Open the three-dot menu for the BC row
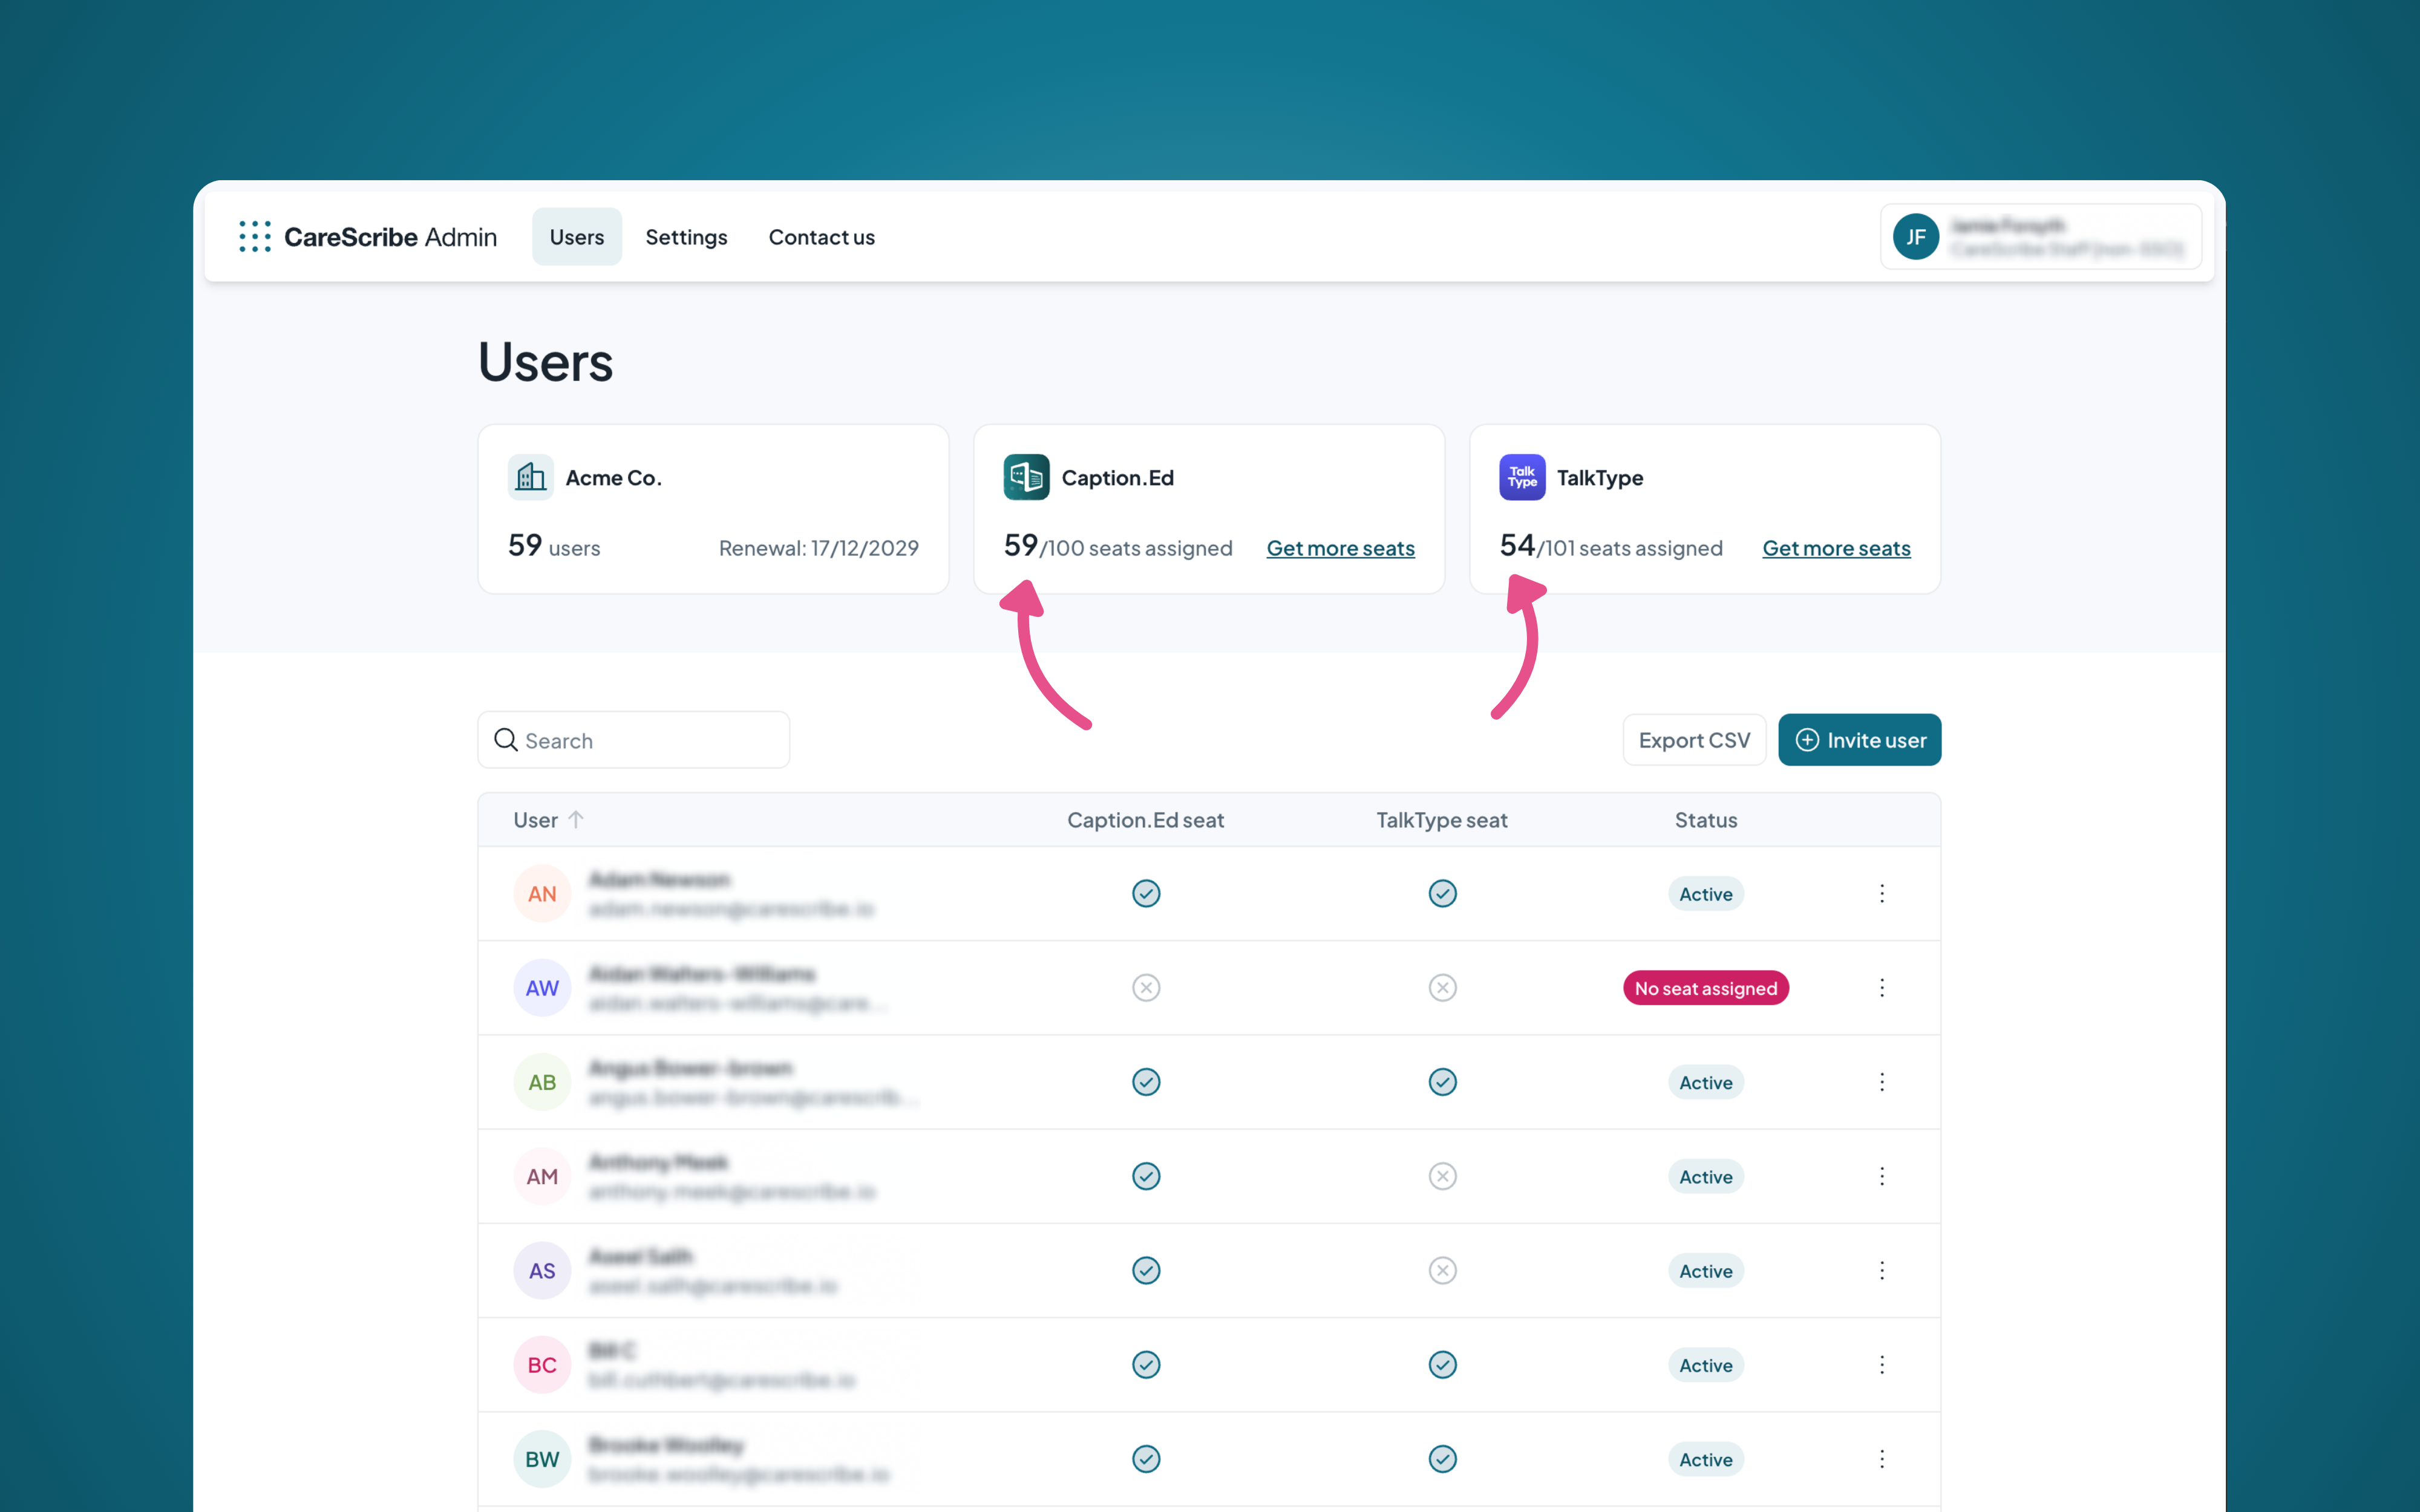The height and width of the screenshot is (1512, 2420). coord(1882,1365)
